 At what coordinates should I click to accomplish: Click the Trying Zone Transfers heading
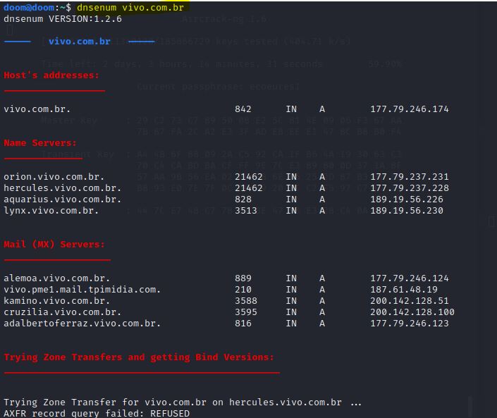139,357
